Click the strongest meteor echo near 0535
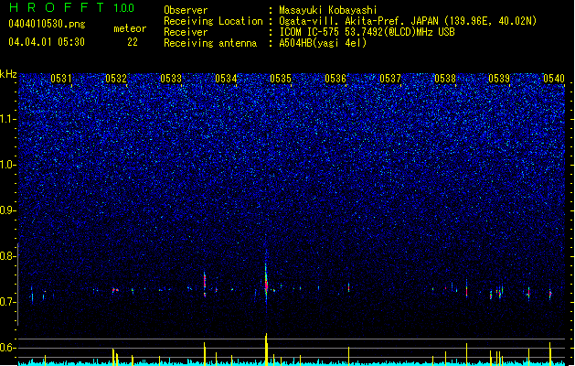575x366 pixels. pos(266,283)
